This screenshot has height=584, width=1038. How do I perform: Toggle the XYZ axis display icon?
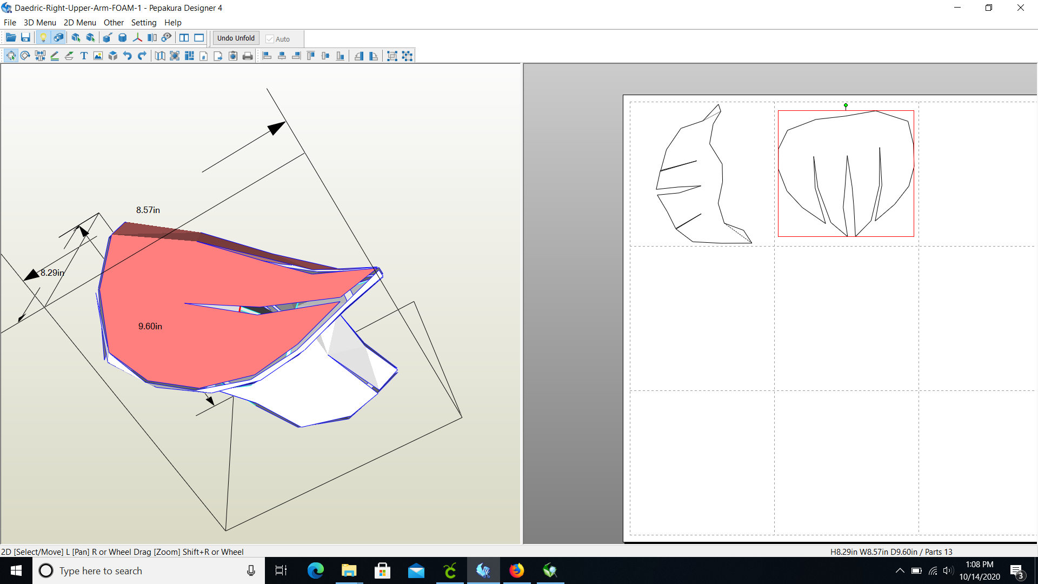click(x=137, y=38)
